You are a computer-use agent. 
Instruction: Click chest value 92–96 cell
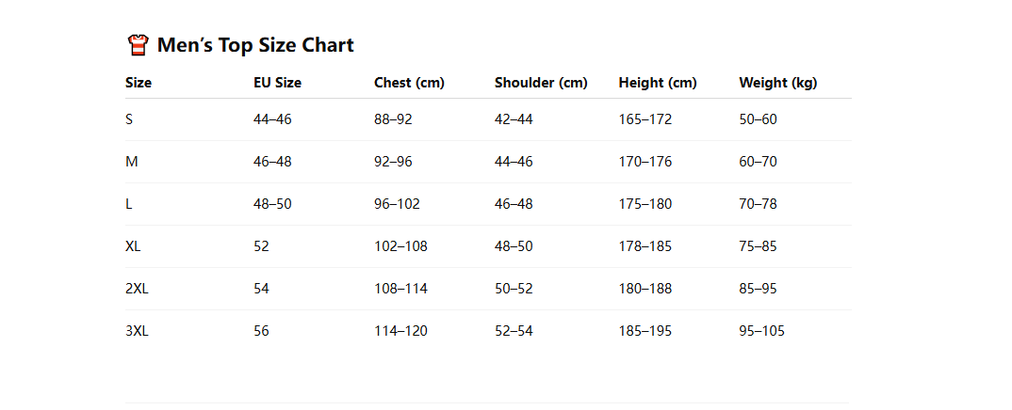coord(393,162)
